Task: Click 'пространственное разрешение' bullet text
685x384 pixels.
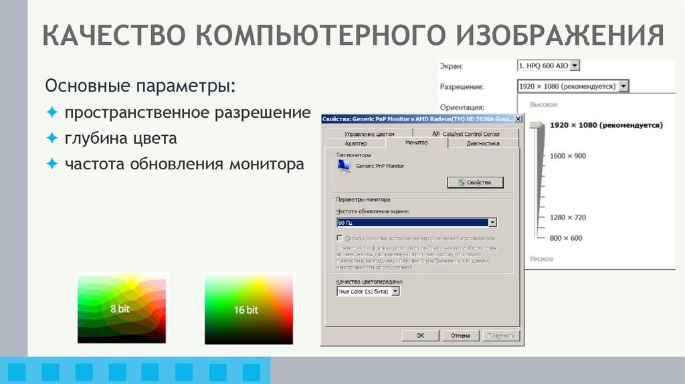Action: [187, 112]
